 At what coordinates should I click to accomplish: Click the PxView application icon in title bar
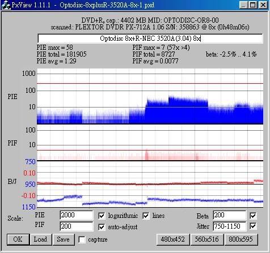pos(6,5)
